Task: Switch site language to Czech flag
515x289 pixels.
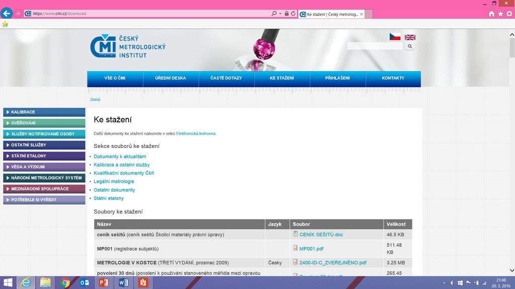Action: (395, 37)
